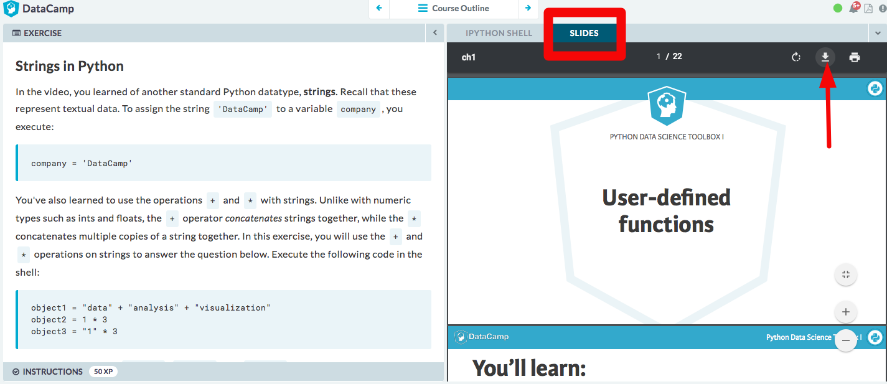
Task: Click the fit-to-page button in slide viewer
Action: tap(845, 274)
